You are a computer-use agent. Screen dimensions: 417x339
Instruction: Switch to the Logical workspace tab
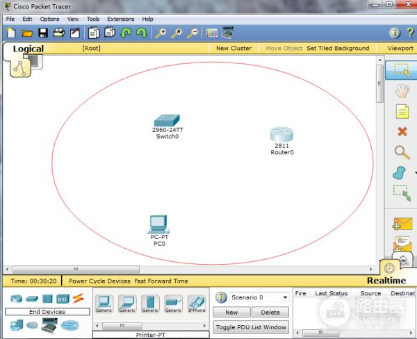pyautogui.click(x=28, y=49)
